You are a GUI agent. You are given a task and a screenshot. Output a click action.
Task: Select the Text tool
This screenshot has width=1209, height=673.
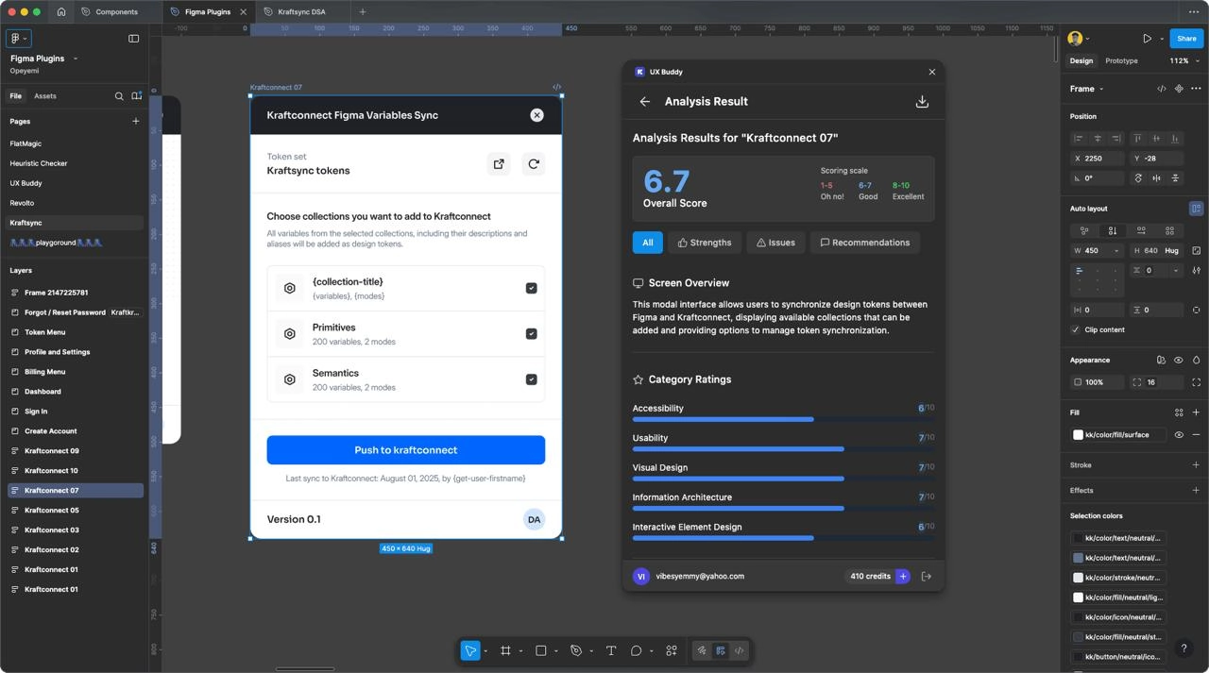[x=611, y=650]
